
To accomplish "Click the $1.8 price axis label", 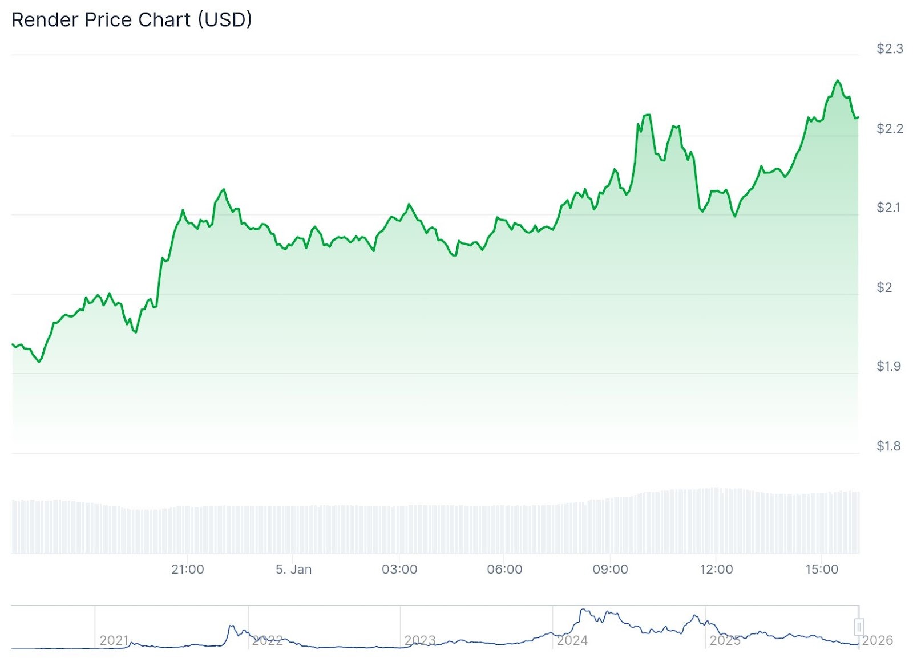I will click(x=888, y=446).
